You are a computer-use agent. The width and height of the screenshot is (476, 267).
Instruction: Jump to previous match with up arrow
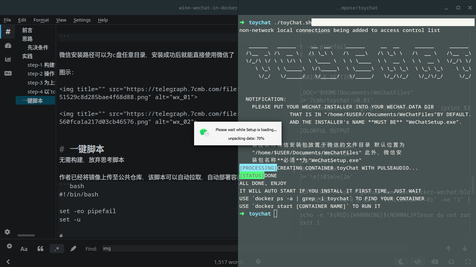[448, 249]
